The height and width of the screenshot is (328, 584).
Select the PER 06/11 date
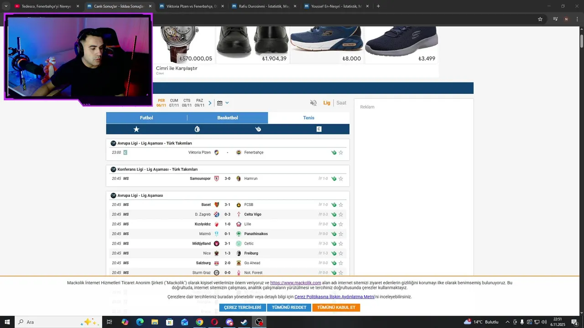(162, 103)
